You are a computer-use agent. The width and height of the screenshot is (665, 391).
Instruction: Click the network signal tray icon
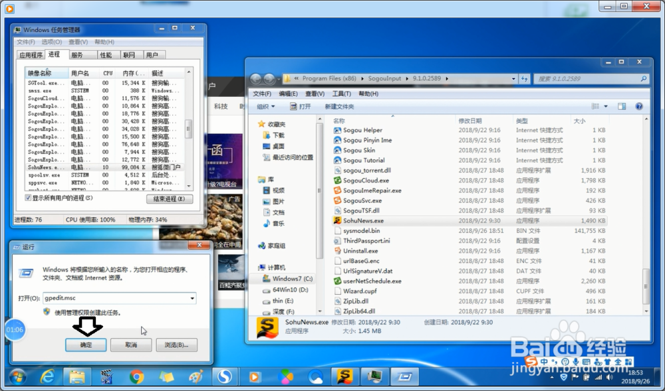tap(598, 377)
